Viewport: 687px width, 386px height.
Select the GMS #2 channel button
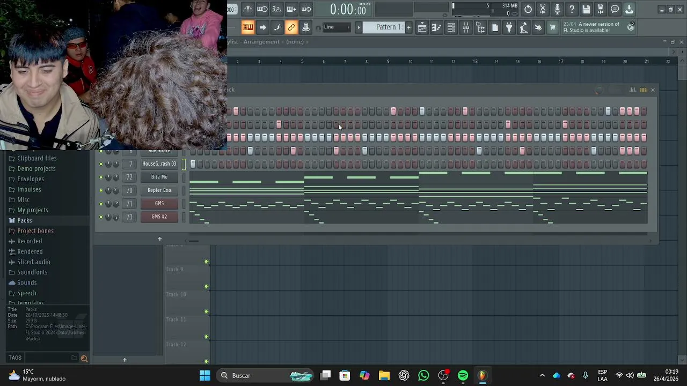159,217
